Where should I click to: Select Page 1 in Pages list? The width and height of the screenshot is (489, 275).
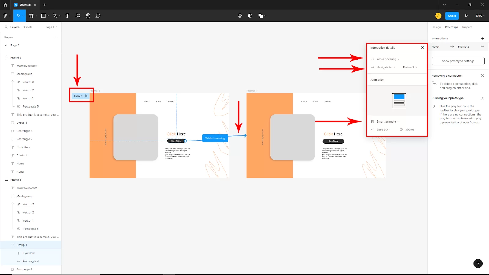(15, 45)
